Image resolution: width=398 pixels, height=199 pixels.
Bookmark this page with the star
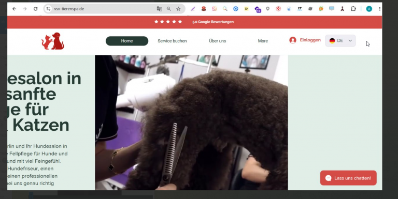click(178, 9)
